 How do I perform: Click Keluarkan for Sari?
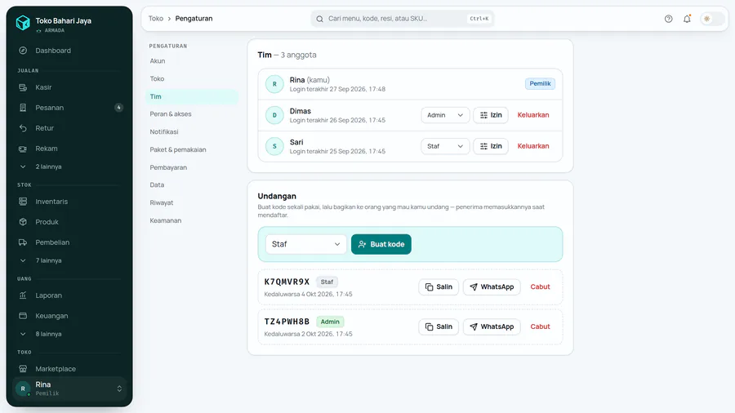click(x=533, y=146)
